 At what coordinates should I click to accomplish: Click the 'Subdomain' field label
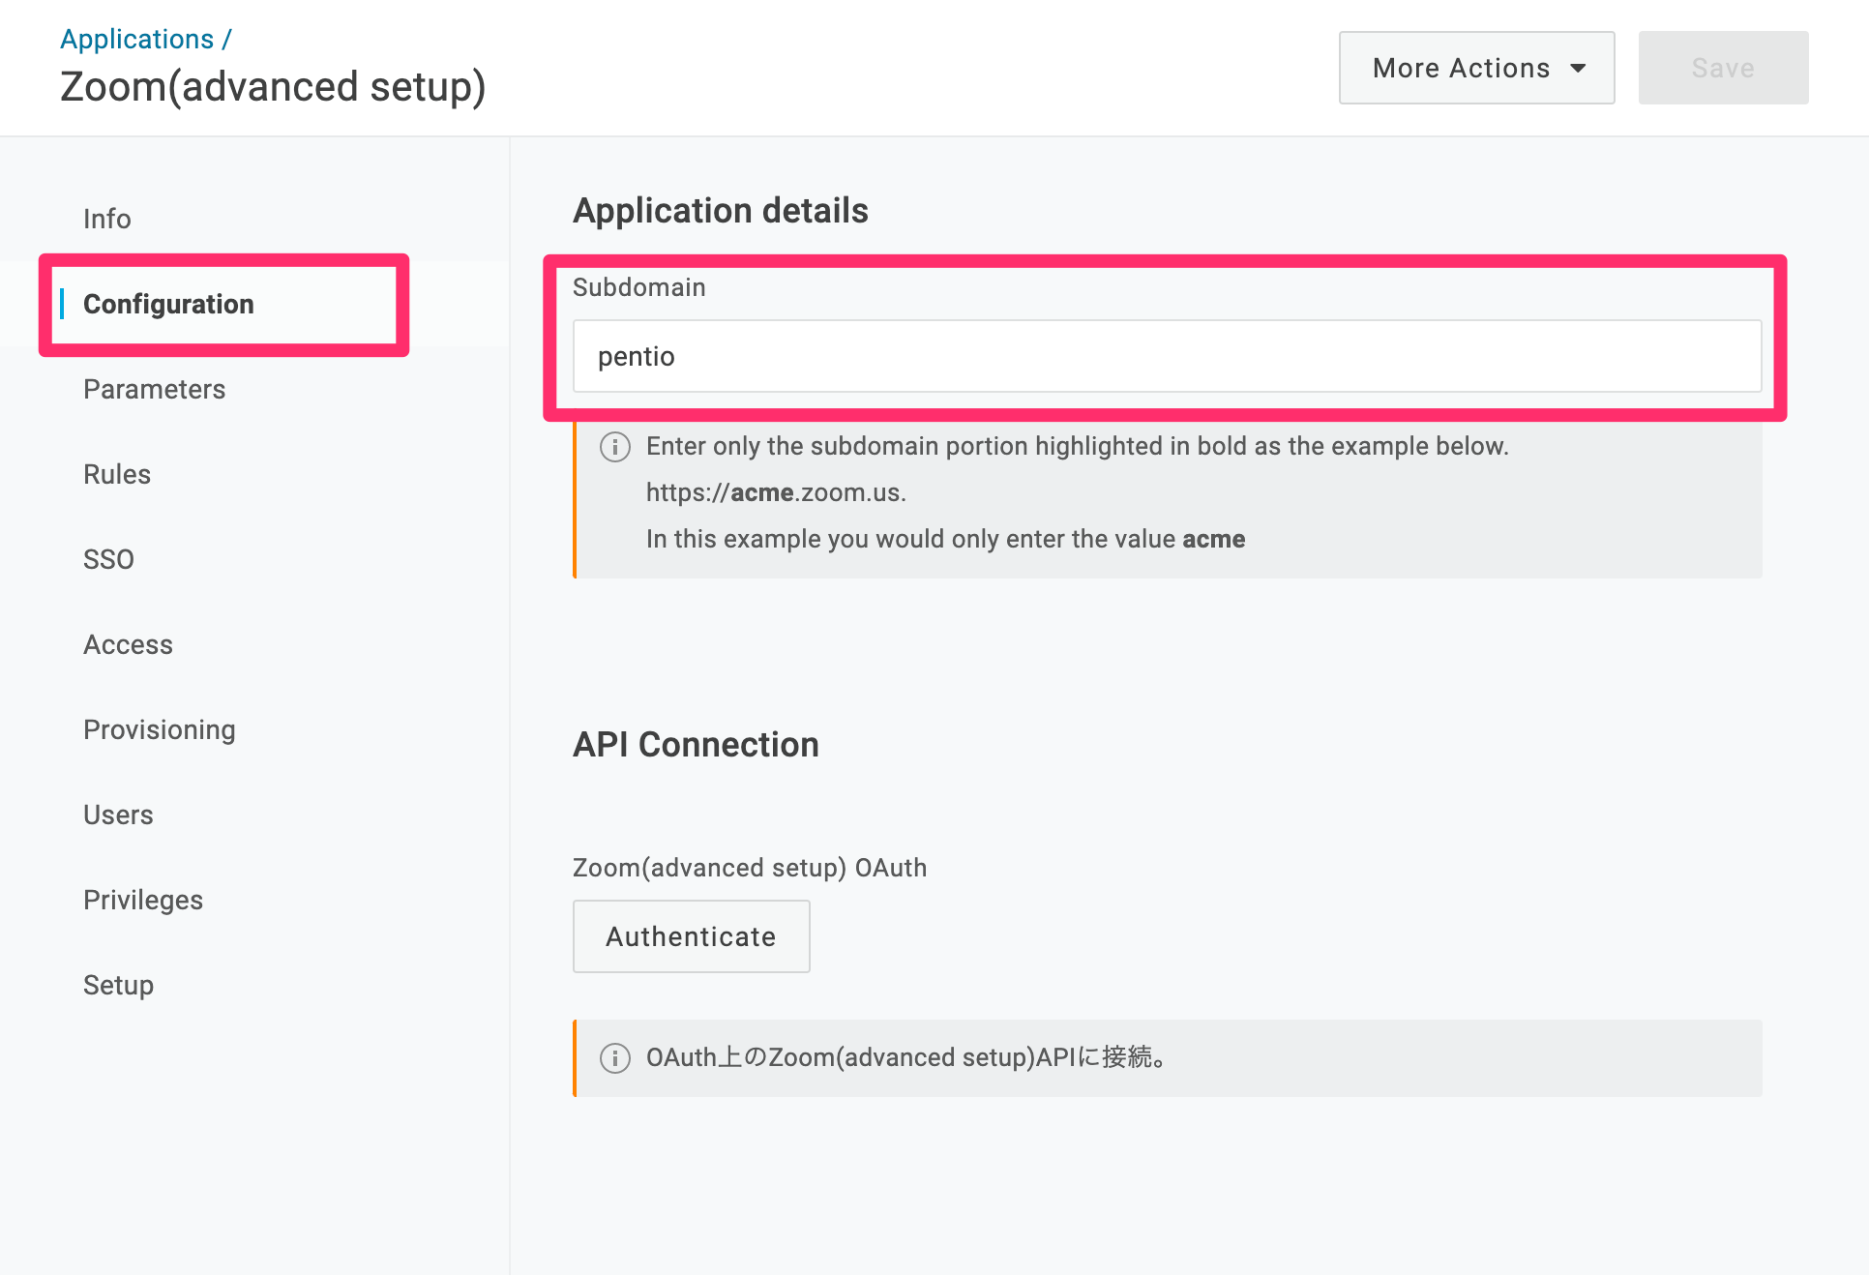tap(639, 287)
